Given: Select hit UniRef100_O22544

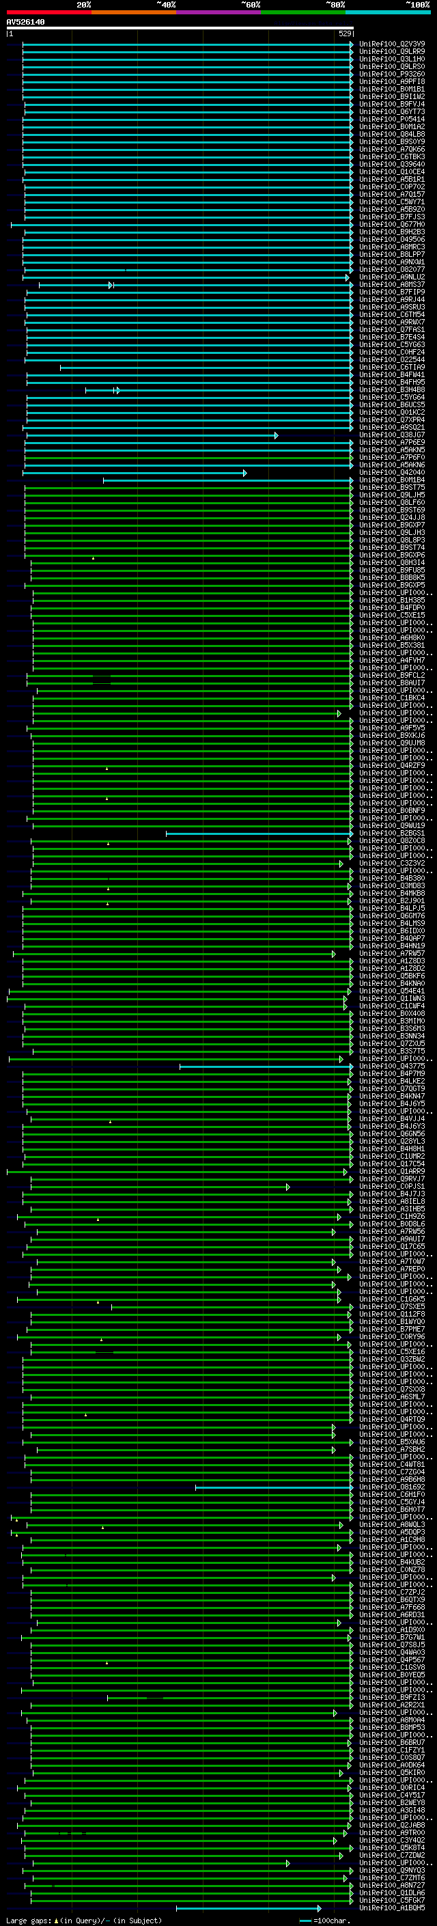Looking at the screenshot, I should click(x=392, y=359).
